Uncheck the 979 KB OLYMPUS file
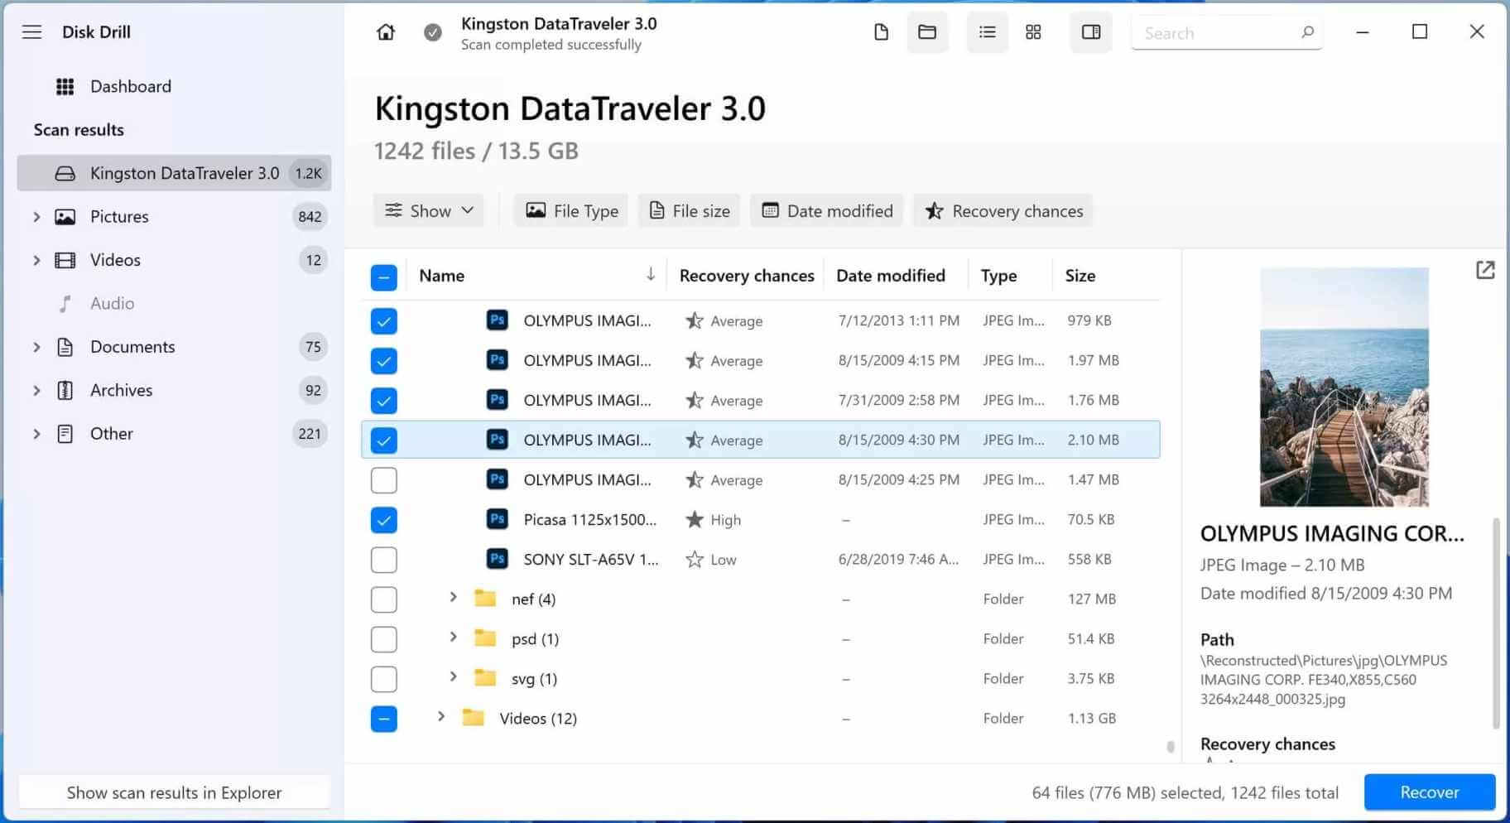Screen dimensions: 1510x823 coord(384,321)
